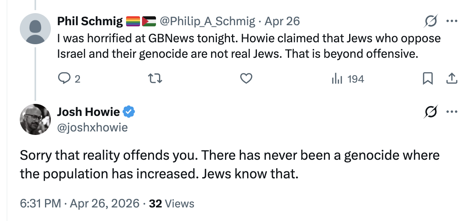
Task: Click Grok icon on Josh Howie's tweet
Action: 431,112
